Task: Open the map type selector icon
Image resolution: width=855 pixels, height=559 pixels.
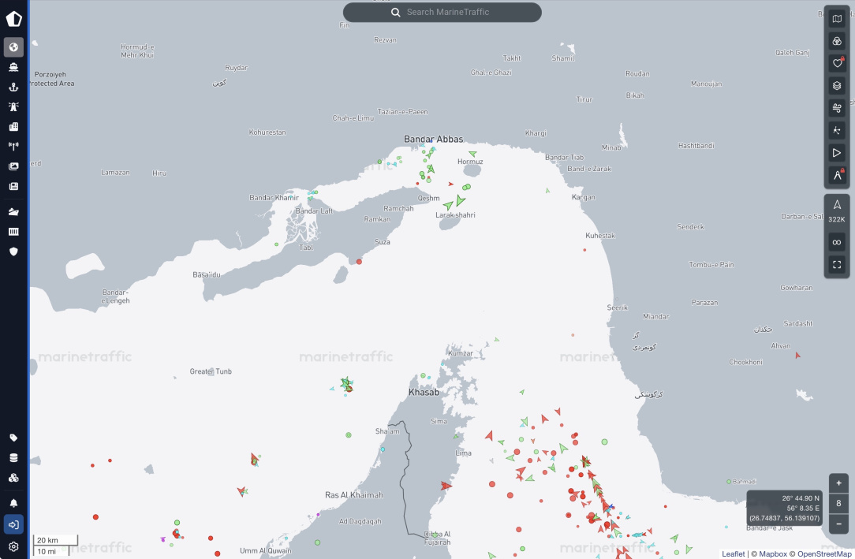Action: coord(837,19)
